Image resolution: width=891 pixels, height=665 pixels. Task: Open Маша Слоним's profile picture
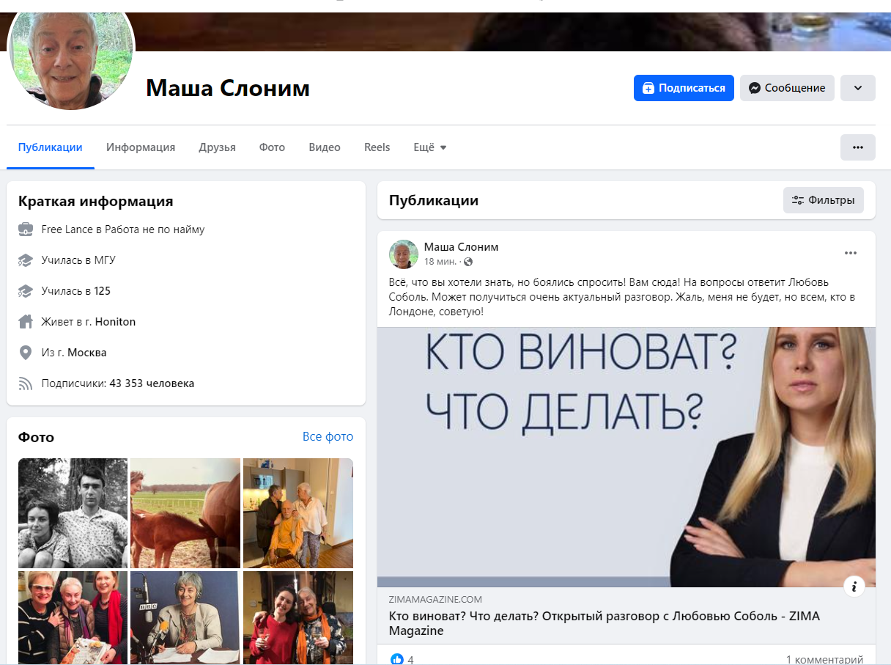[x=71, y=55]
